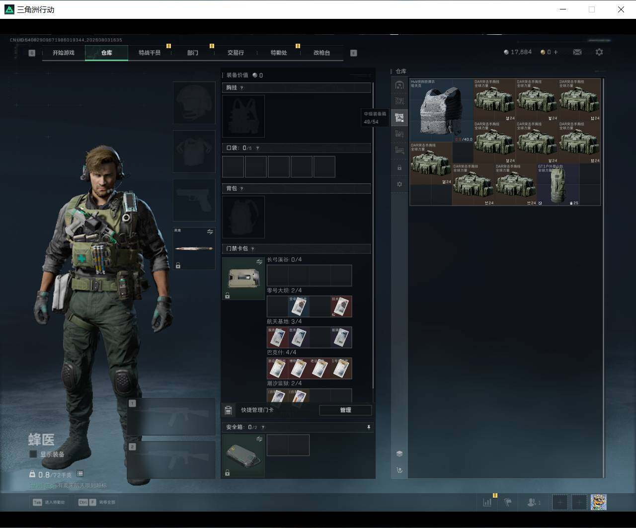
Task: Open warehouse sidebar gear settings
Action: coord(399,184)
